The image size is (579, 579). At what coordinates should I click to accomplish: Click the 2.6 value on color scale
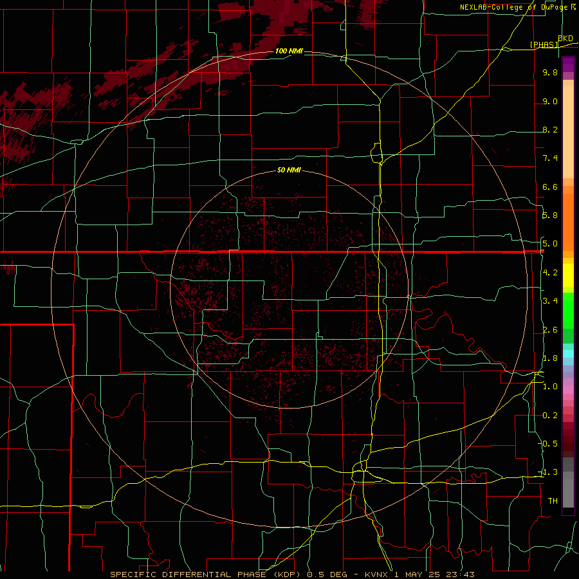point(550,330)
